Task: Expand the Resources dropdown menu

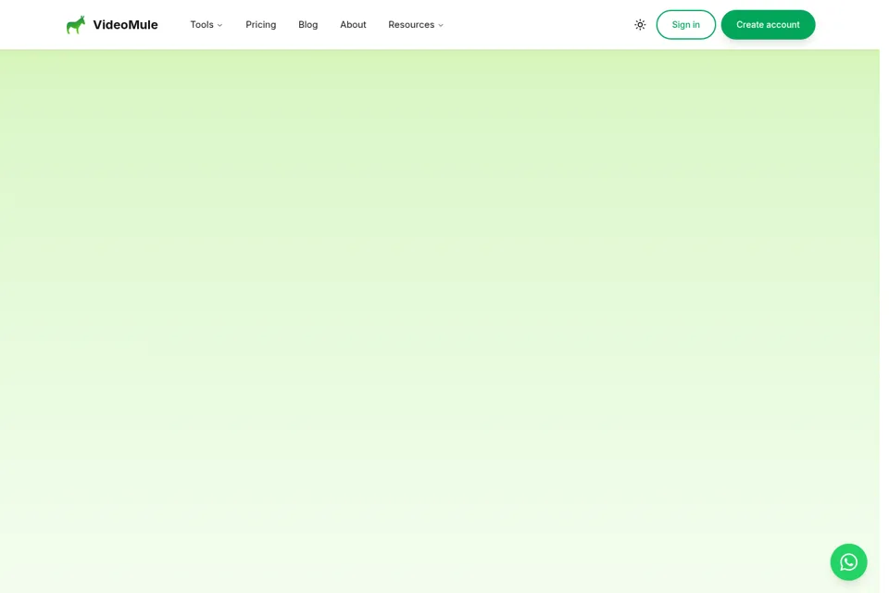Action: (416, 25)
